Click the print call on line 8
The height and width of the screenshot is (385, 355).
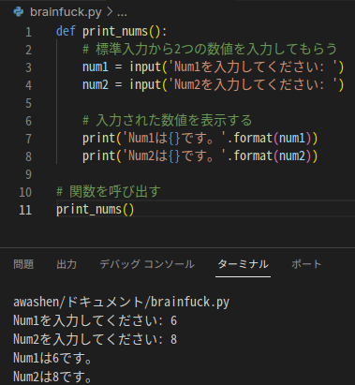(99, 155)
